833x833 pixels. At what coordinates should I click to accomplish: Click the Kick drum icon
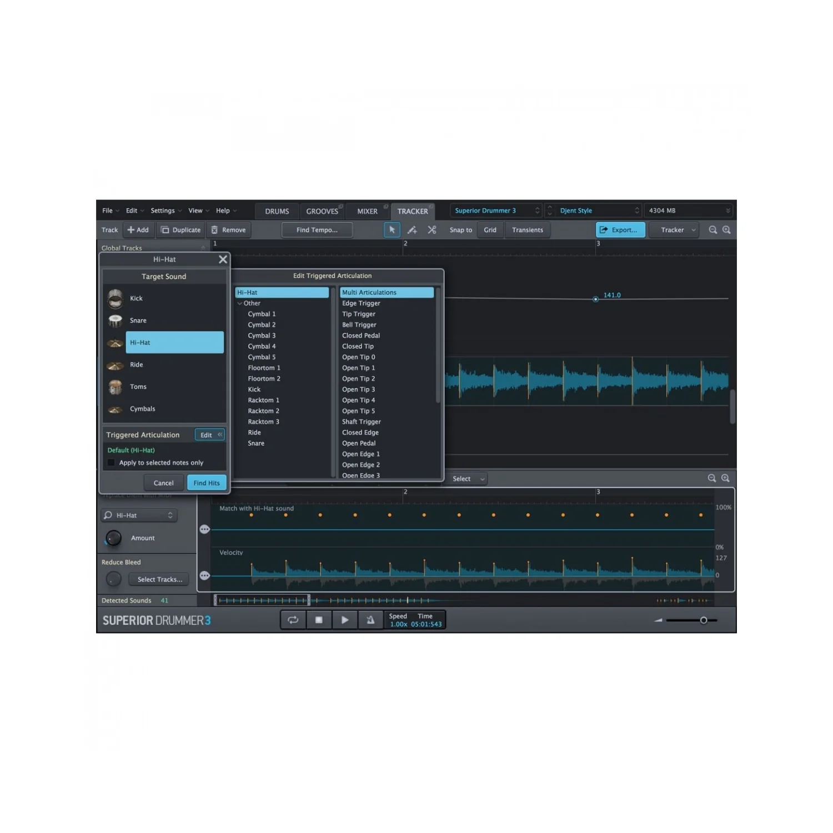pyautogui.click(x=116, y=299)
